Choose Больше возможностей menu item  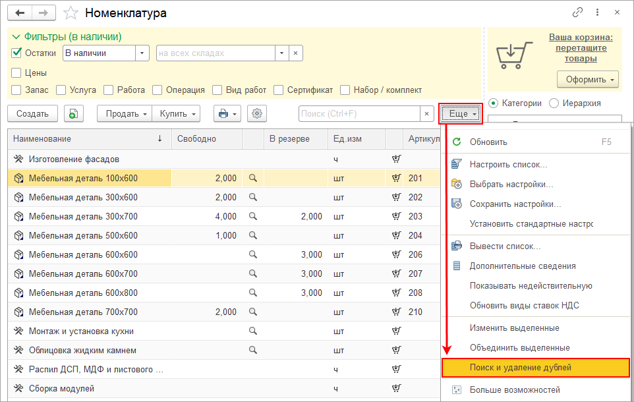pyautogui.click(x=536, y=390)
